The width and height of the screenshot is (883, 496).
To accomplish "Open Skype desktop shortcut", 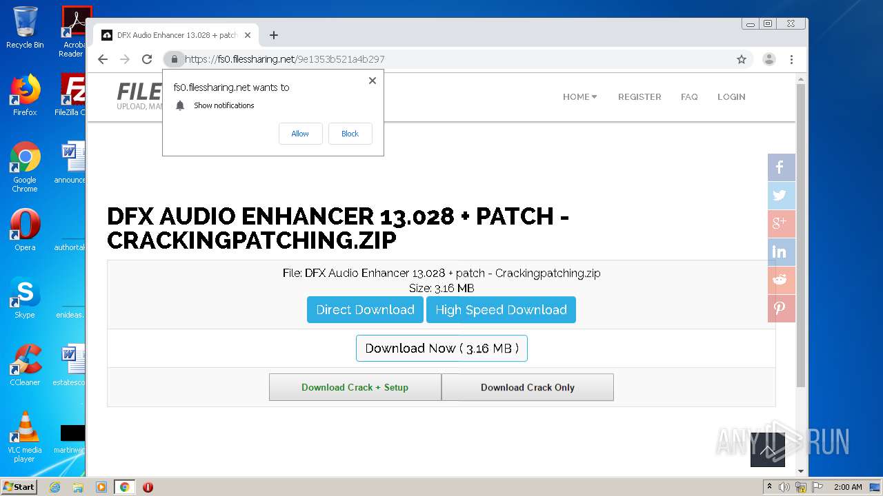I will (25, 298).
